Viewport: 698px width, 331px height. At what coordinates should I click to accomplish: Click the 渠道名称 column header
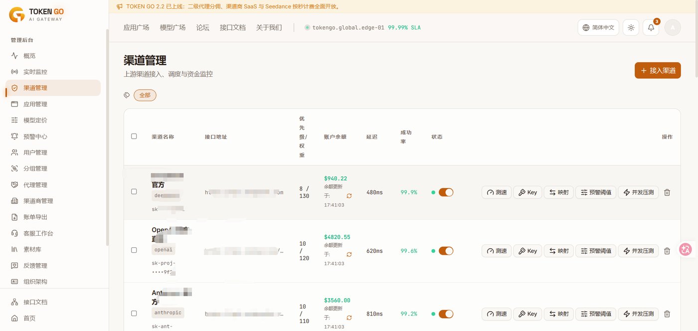(163, 137)
